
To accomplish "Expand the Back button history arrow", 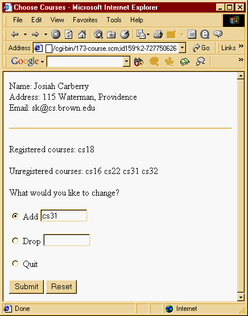I will click(x=26, y=34).
